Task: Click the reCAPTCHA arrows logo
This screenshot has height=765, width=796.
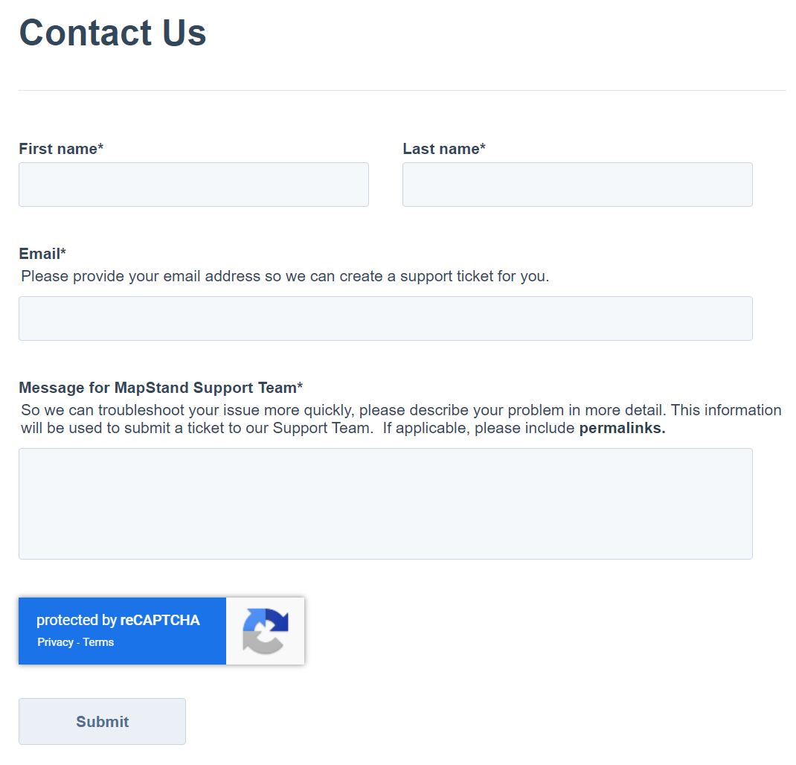Action: point(266,631)
